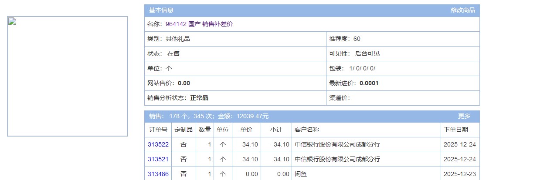This screenshot has height=180, width=554.
Task: Open order number 313522
Action: point(158,145)
